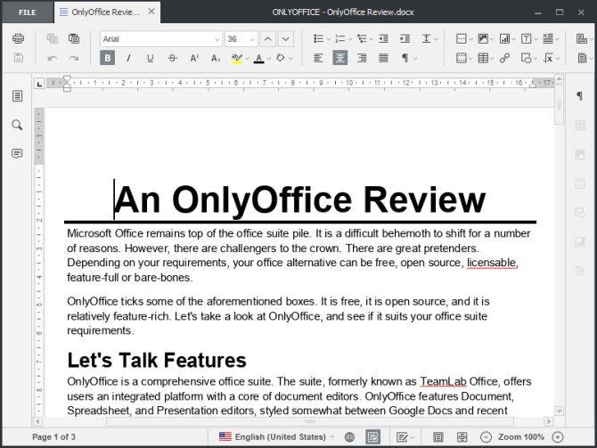Toggle the spell checking icon
Screen dimensions: 597x448
click(372, 437)
